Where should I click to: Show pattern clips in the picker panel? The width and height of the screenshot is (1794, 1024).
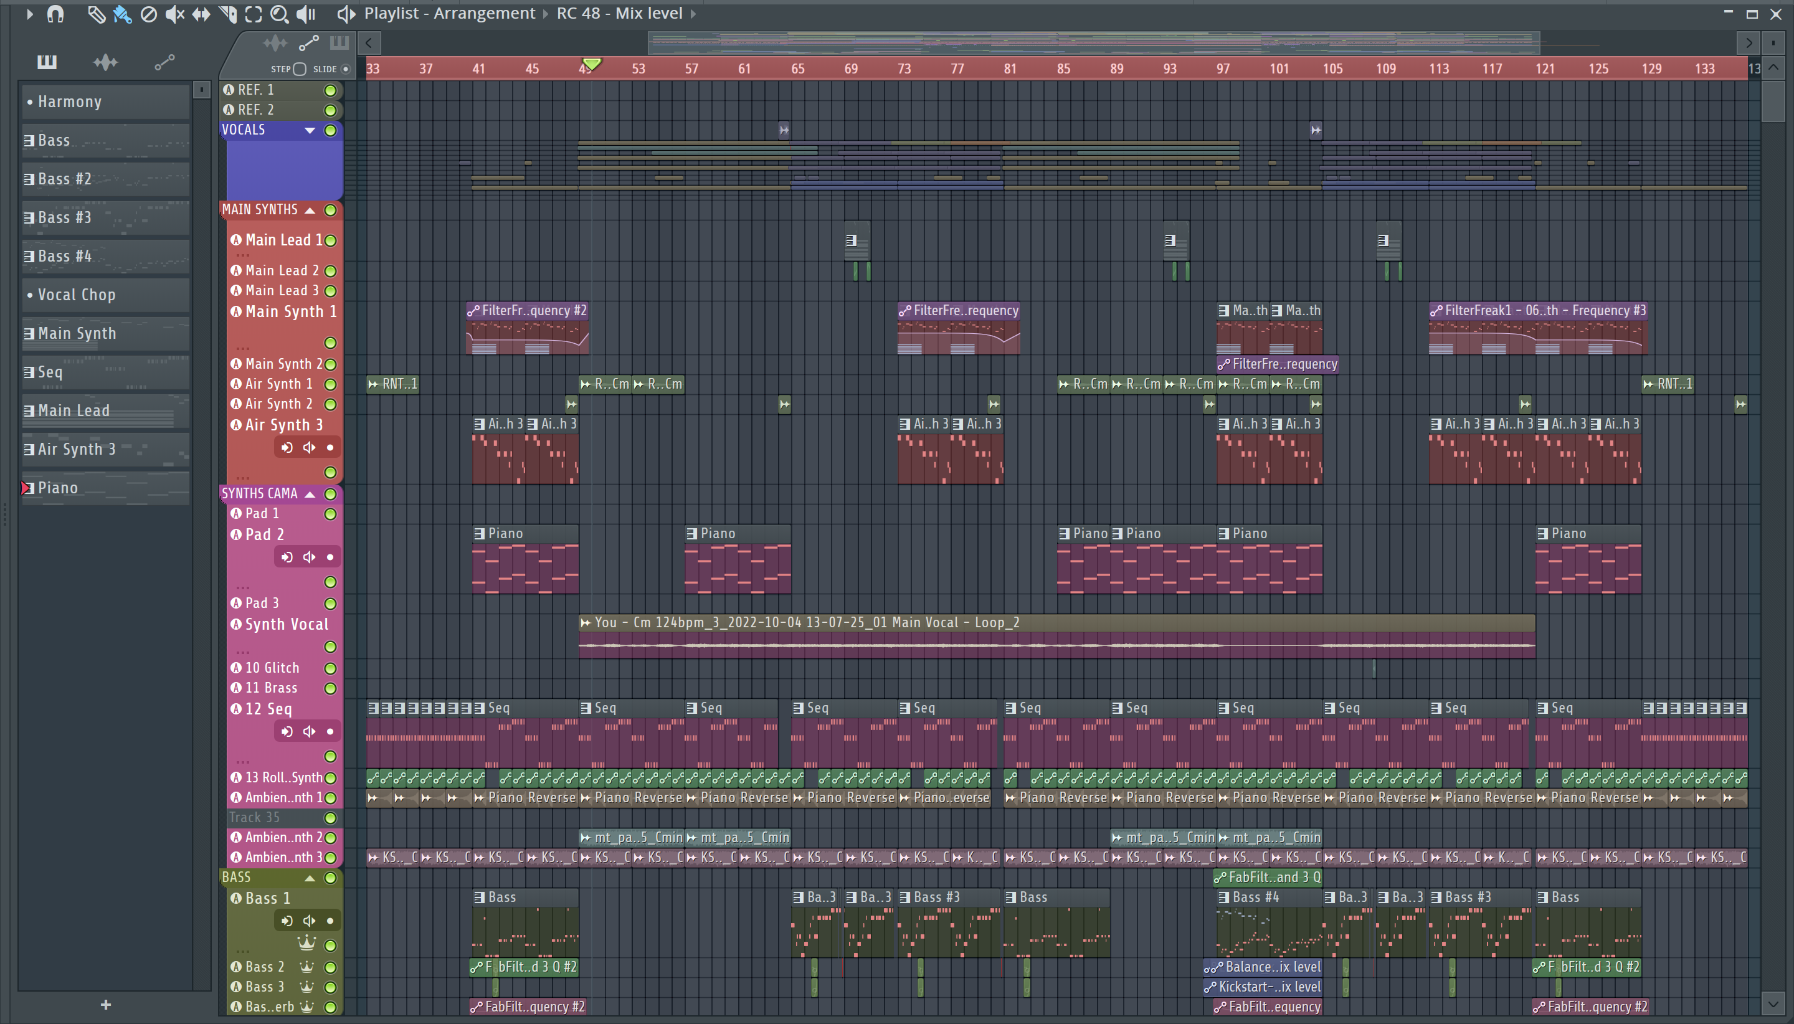47,62
